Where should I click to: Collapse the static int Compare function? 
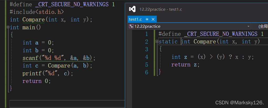(157, 41)
